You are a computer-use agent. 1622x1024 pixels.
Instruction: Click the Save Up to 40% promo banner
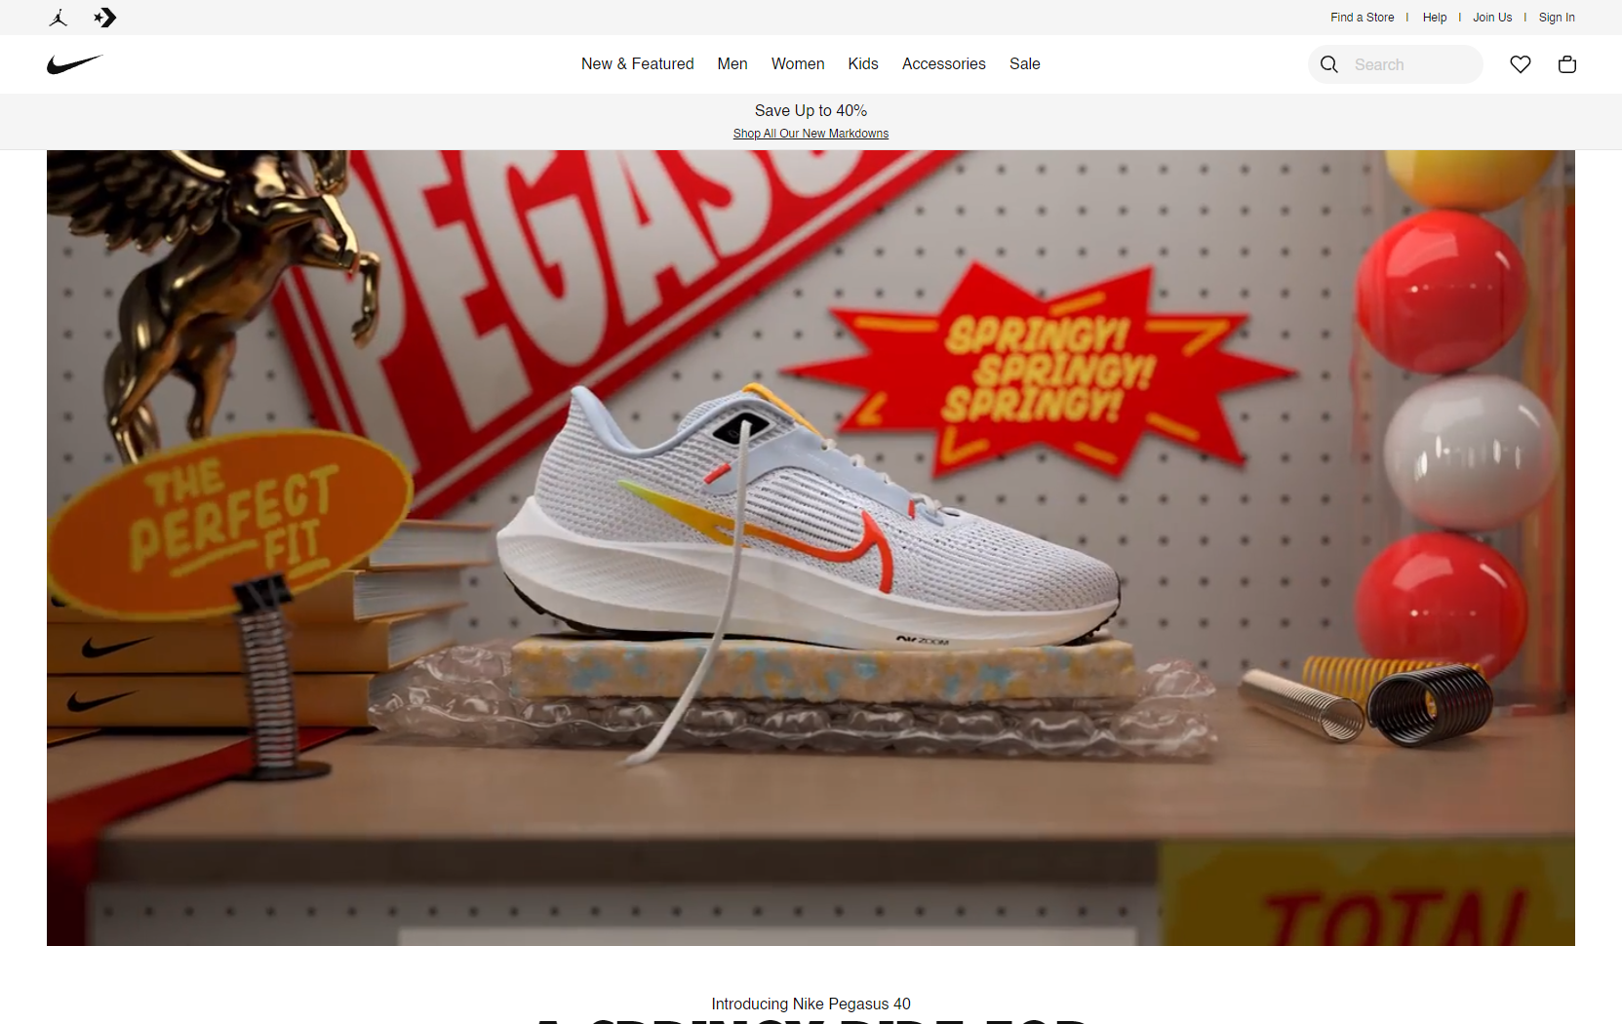(811, 111)
